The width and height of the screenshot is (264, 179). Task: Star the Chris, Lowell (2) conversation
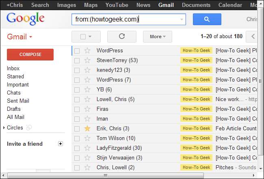click(x=87, y=168)
